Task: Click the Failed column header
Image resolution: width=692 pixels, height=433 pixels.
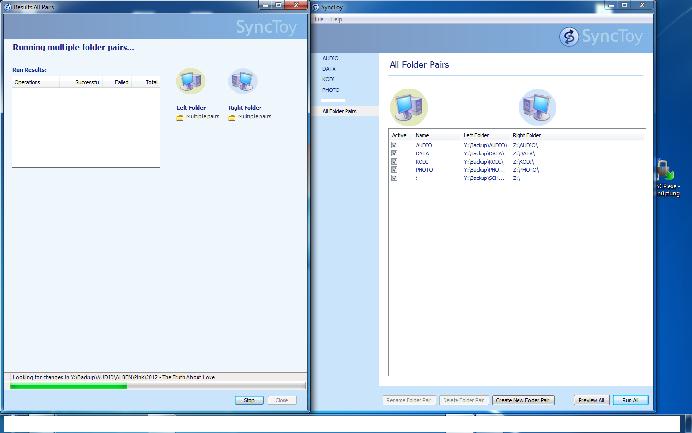Action: [x=117, y=82]
